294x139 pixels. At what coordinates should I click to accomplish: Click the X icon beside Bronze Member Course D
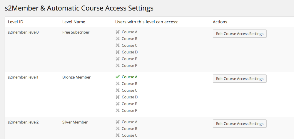tap(118, 97)
